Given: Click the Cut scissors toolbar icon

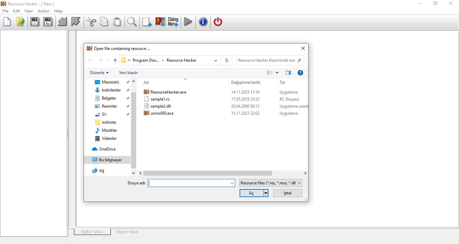Looking at the screenshot, I should click(91, 22).
